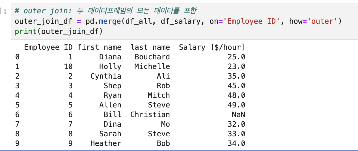The width and height of the screenshot is (358, 151).
Task: Click salary value 32.0
Action: tap(236, 124)
